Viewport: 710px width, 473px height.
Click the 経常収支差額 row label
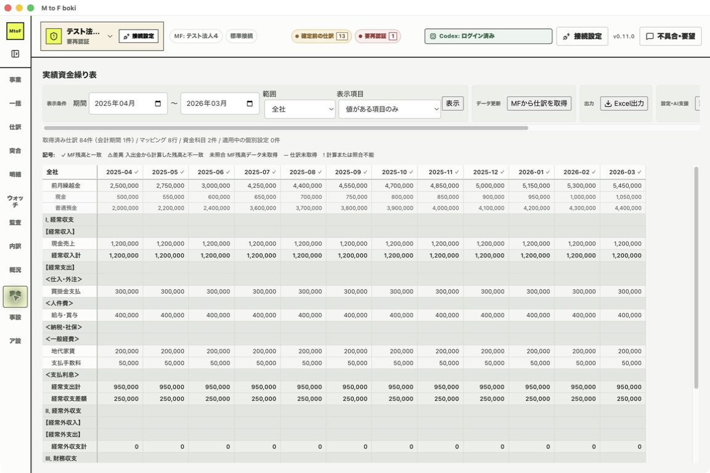click(x=69, y=398)
